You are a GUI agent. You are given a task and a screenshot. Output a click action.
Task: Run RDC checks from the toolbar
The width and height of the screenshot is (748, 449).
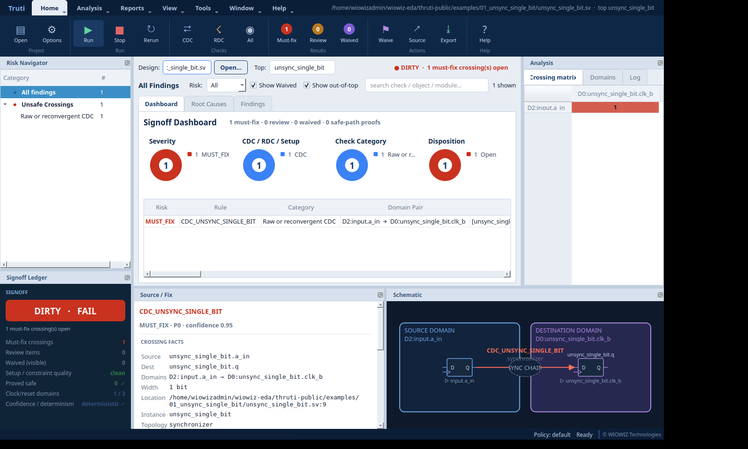tap(219, 34)
